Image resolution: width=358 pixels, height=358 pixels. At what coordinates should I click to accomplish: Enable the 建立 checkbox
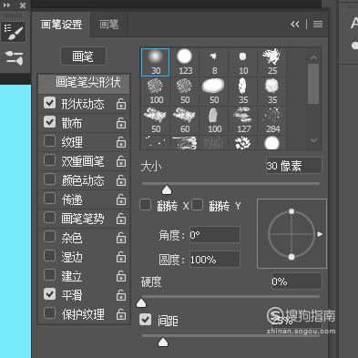[x=49, y=275]
